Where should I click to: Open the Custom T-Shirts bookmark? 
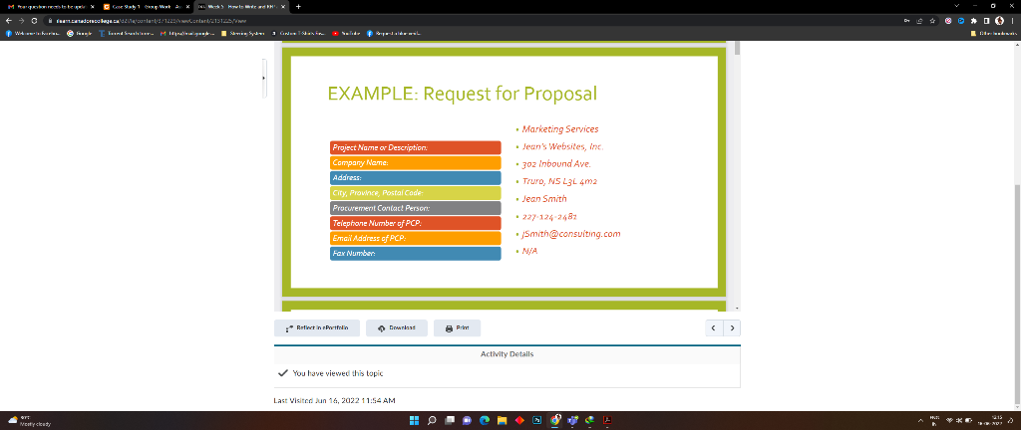pos(299,33)
